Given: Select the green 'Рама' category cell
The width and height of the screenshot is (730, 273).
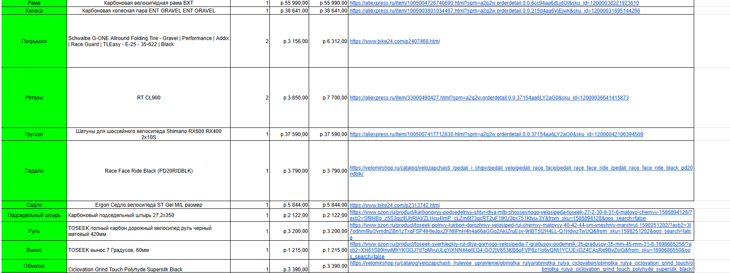Looking at the screenshot, I should 34,3.
